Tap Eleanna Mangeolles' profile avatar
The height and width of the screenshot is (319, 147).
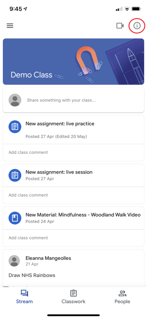point(14,261)
